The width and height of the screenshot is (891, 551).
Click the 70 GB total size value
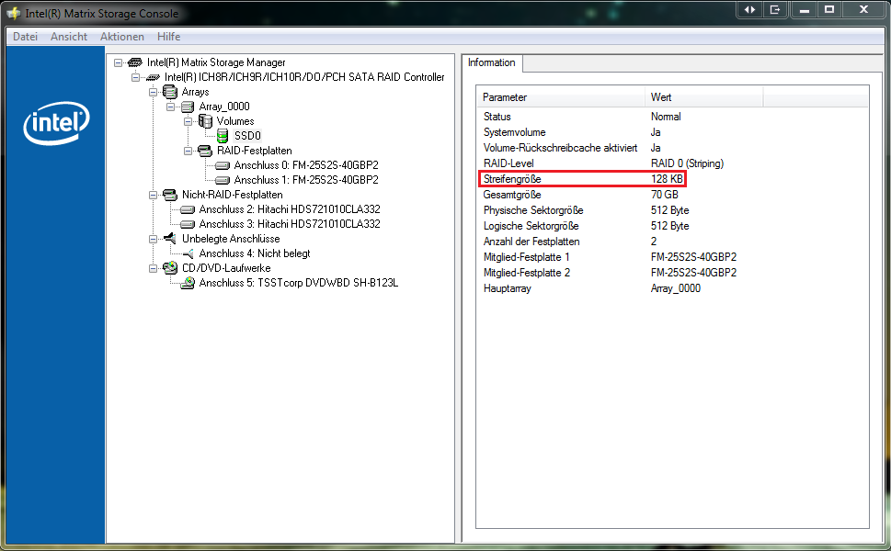[x=664, y=195]
